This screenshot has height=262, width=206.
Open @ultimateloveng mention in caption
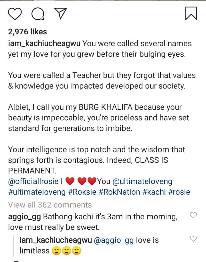click(142, 181)
